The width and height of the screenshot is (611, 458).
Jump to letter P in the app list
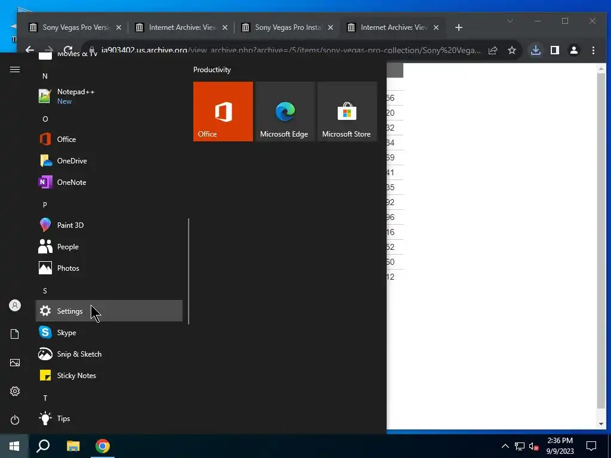coord(45,205)
